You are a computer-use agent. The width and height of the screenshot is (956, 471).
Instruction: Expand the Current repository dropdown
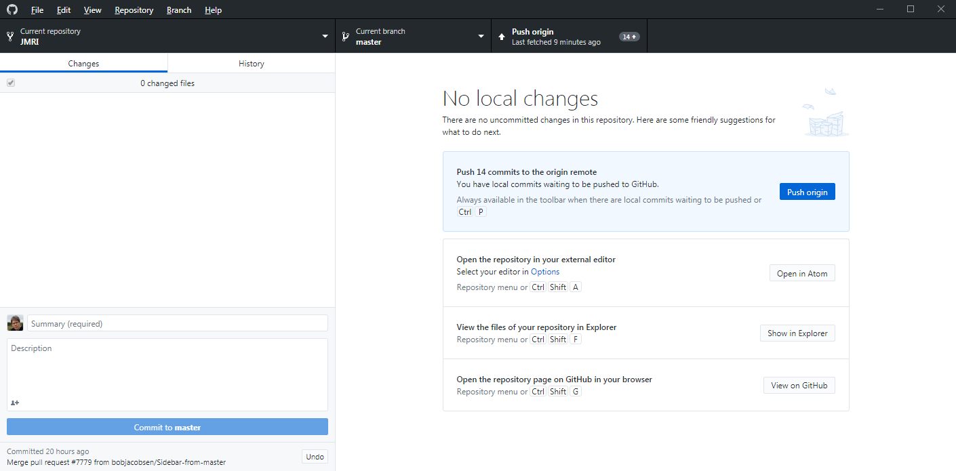pos(325,37)
